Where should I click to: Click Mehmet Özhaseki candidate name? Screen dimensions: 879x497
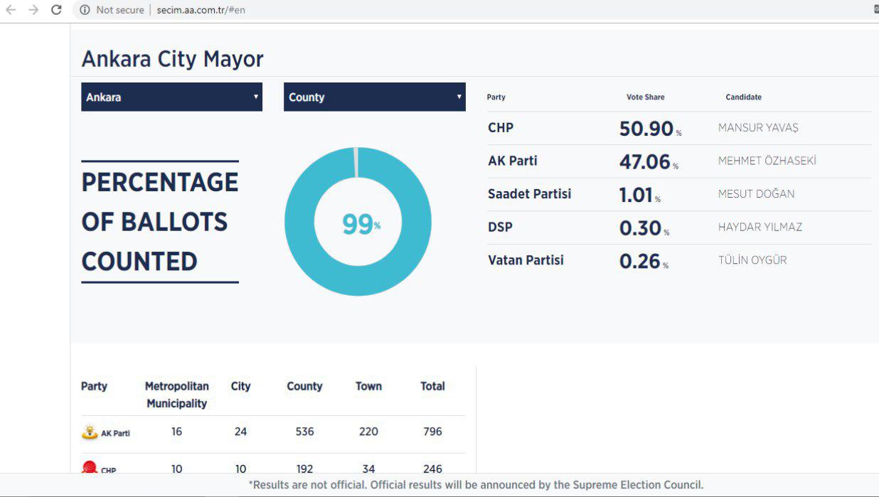point(767,161)
